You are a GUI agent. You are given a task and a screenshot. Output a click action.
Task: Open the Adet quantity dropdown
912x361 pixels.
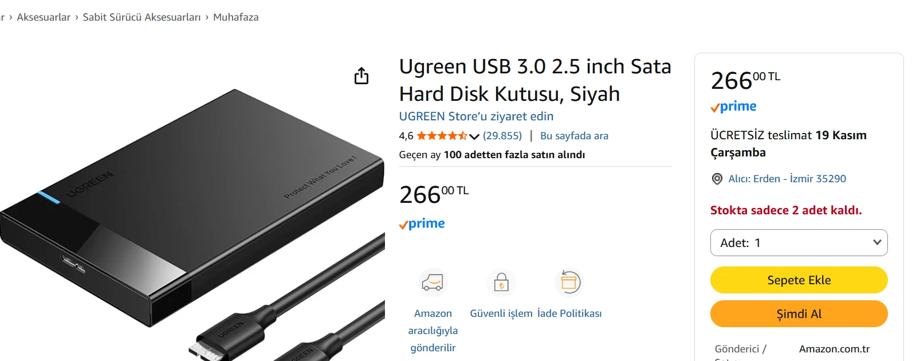coord(799,243)
